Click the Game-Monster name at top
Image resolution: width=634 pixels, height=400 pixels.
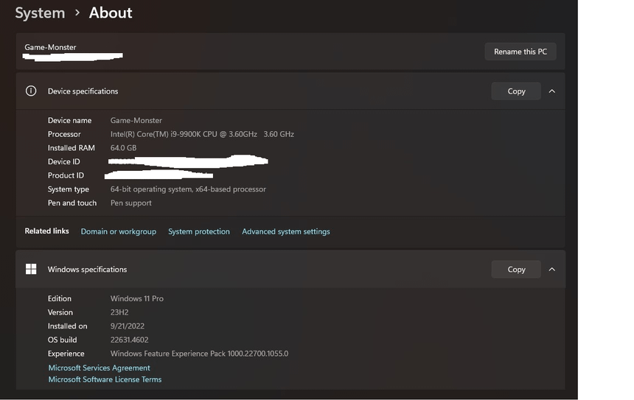(x=50, y=47)
